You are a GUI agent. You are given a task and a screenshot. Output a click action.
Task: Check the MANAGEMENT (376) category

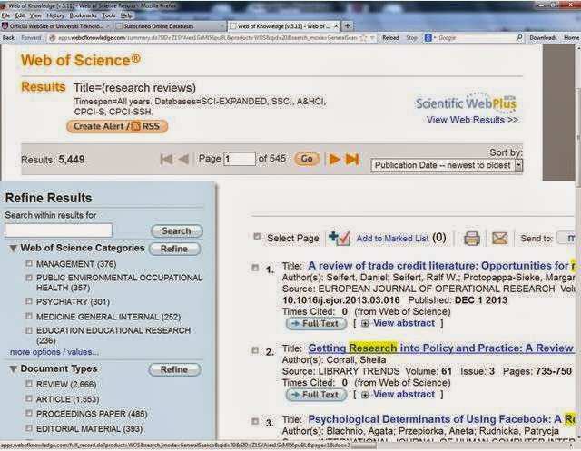(29, 263)
